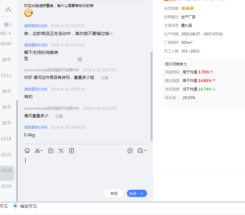Screen dimensions: 245x215
Task: Expand the send options arrow on 发送
Action: [142, 194]
